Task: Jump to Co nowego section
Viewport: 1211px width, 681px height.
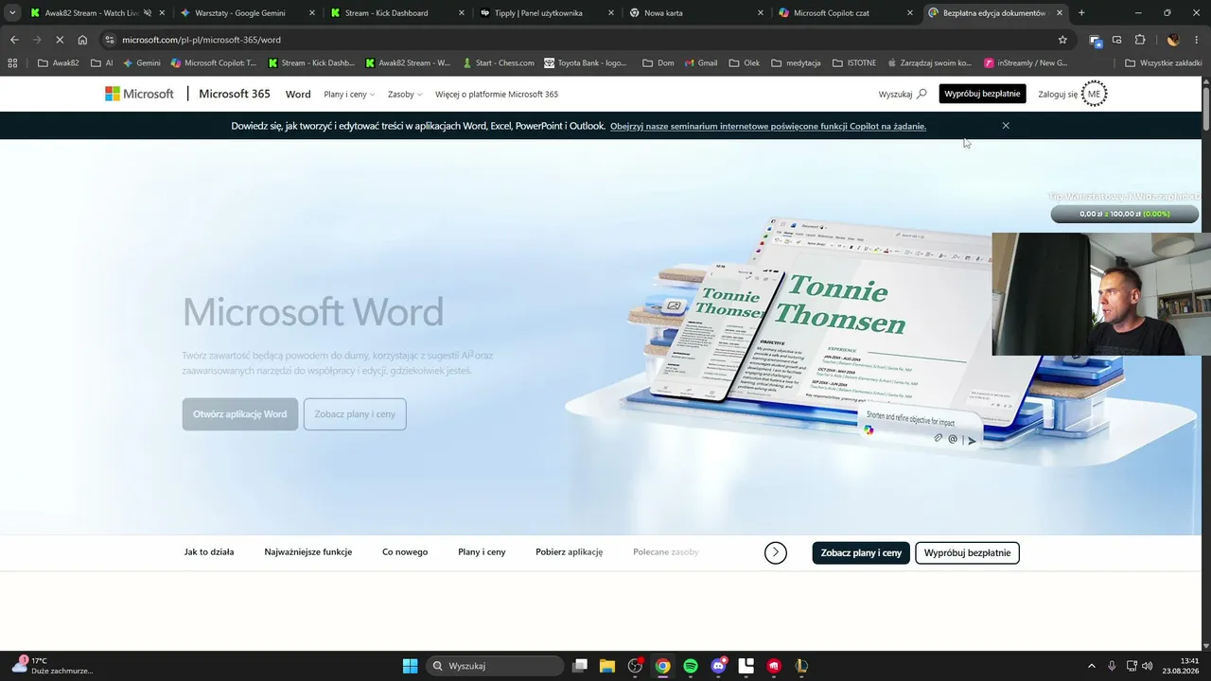Action: 405,552
